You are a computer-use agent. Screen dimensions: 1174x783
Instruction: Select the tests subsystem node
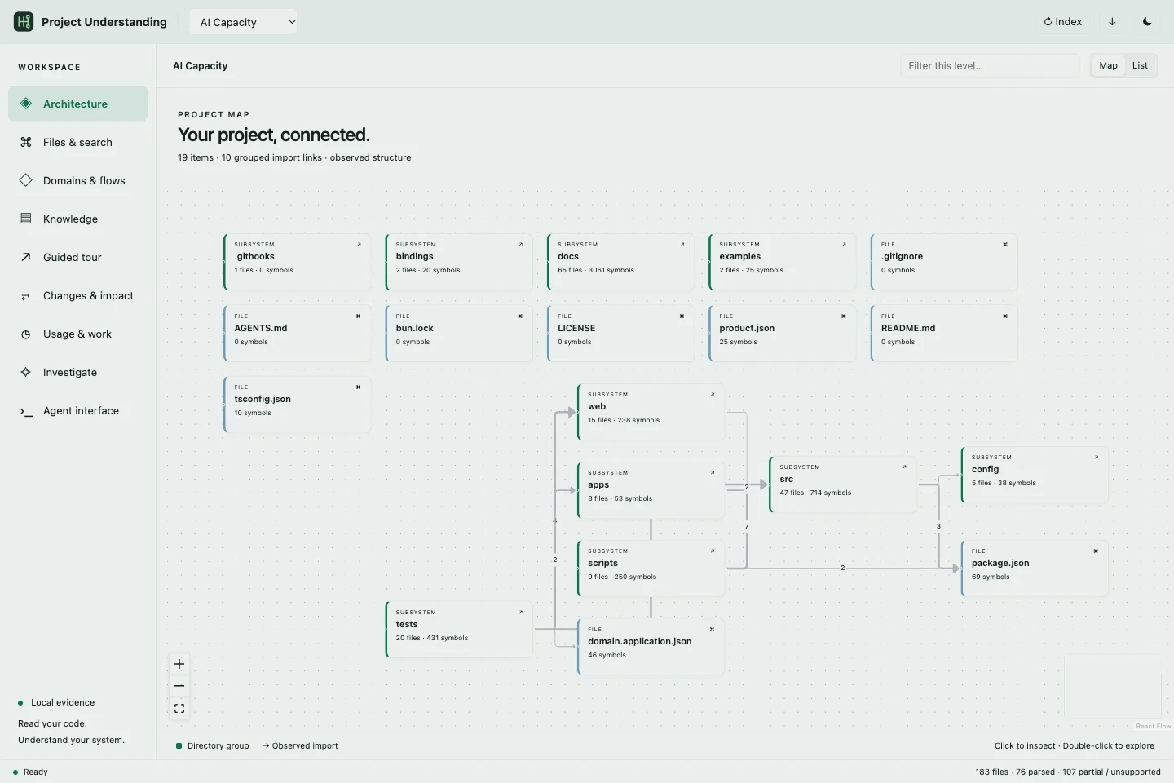459,630
